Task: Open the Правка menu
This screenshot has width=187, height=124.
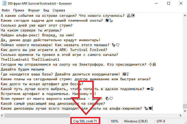Action: 18,10
